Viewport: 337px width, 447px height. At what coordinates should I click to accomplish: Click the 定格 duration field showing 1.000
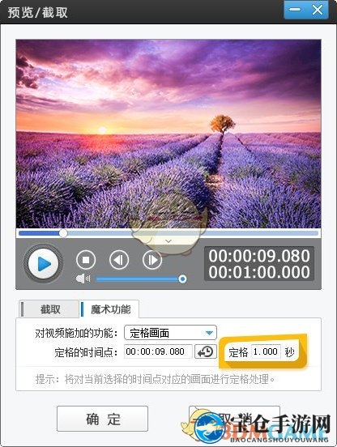pyautogui.click(x=266, y=351)
